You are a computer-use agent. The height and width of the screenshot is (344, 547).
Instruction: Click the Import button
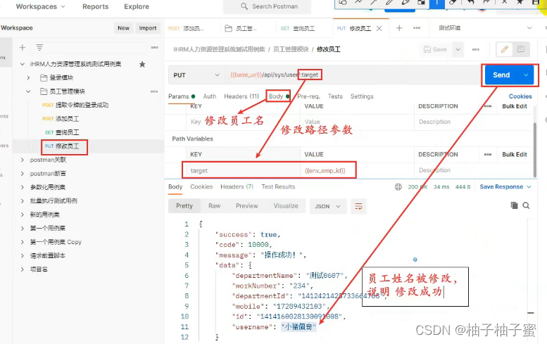tap(148, 28)
